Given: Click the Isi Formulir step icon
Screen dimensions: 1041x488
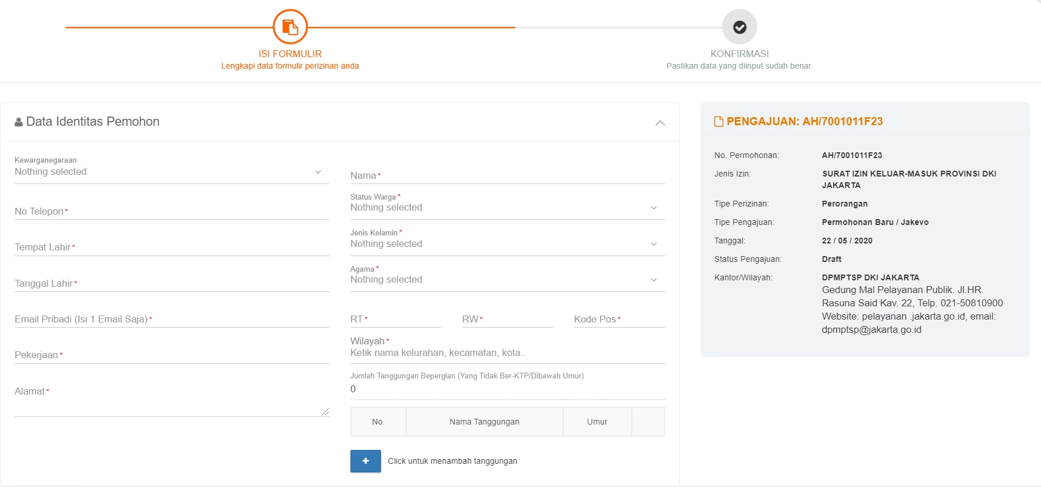Looking at the screenshot, I should 290,27.
